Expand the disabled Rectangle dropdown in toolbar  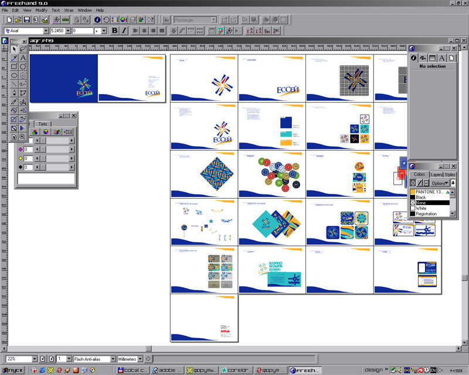click(x=213, y=20)
